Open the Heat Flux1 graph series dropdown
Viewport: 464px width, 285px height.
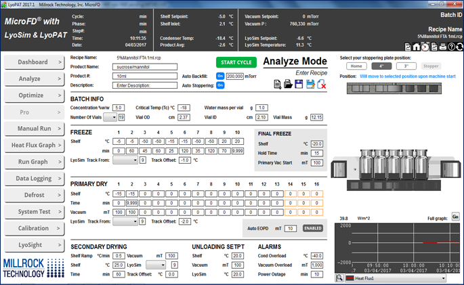pyautogui.click(x=396, y=278)
